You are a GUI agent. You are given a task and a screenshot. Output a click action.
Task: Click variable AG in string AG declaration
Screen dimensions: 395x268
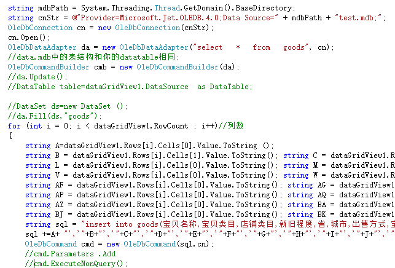pos(322,185)
